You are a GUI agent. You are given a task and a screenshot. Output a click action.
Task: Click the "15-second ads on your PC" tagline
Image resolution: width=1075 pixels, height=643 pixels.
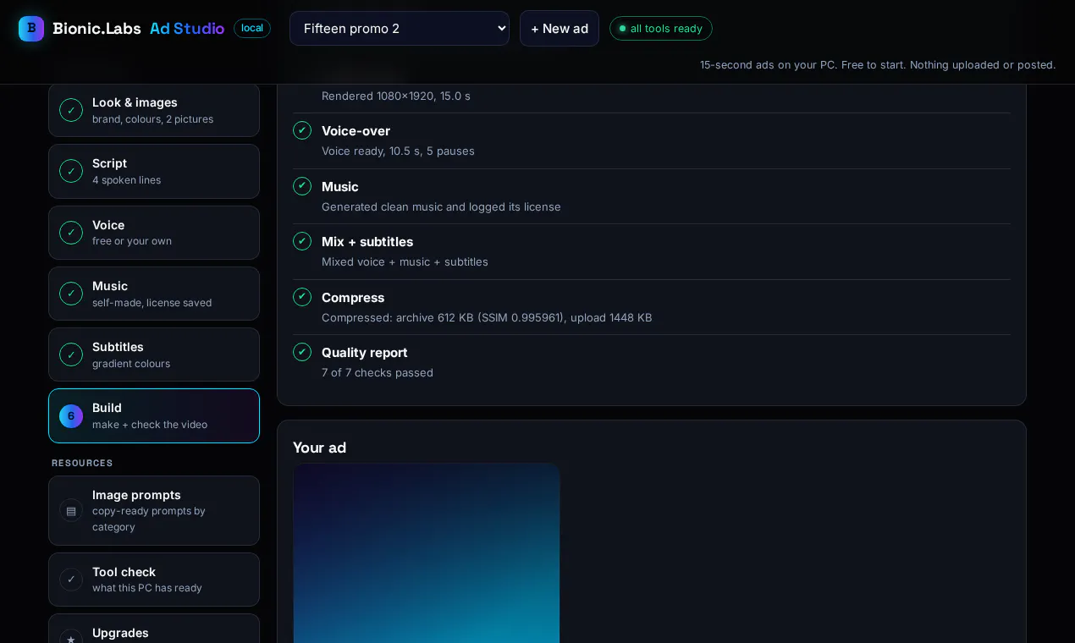click(878, 64)
